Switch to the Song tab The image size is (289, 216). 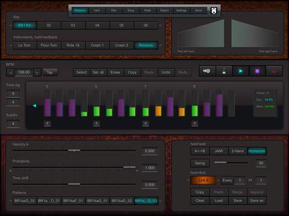131,10
